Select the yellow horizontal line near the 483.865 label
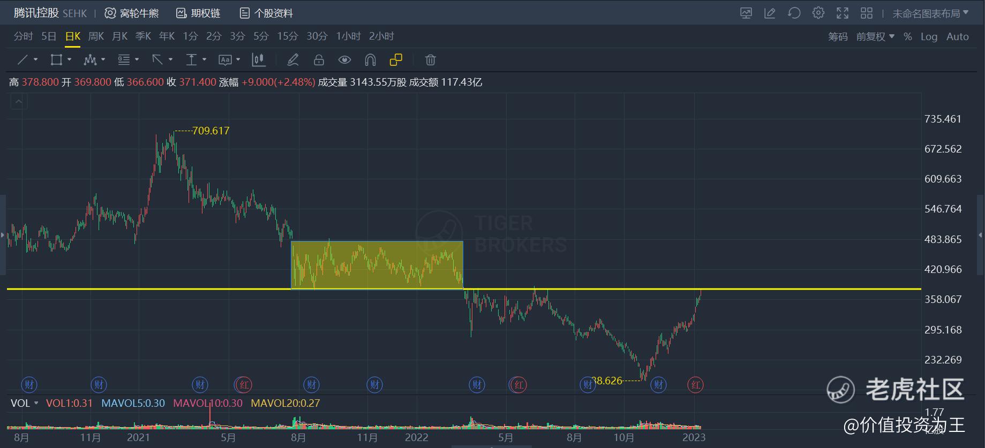Image resolution: width=985 pixels, height=448 pixels. pyautogui.click(x=464, y=289)
